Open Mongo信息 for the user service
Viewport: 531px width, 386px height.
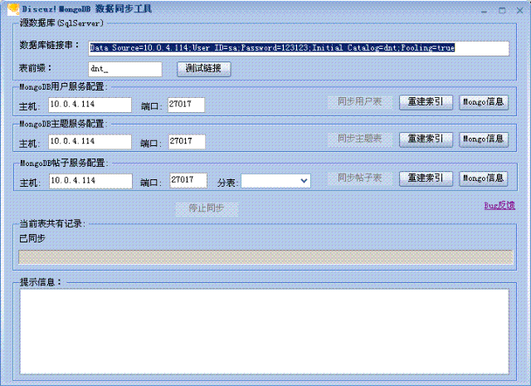click(484, 102)
